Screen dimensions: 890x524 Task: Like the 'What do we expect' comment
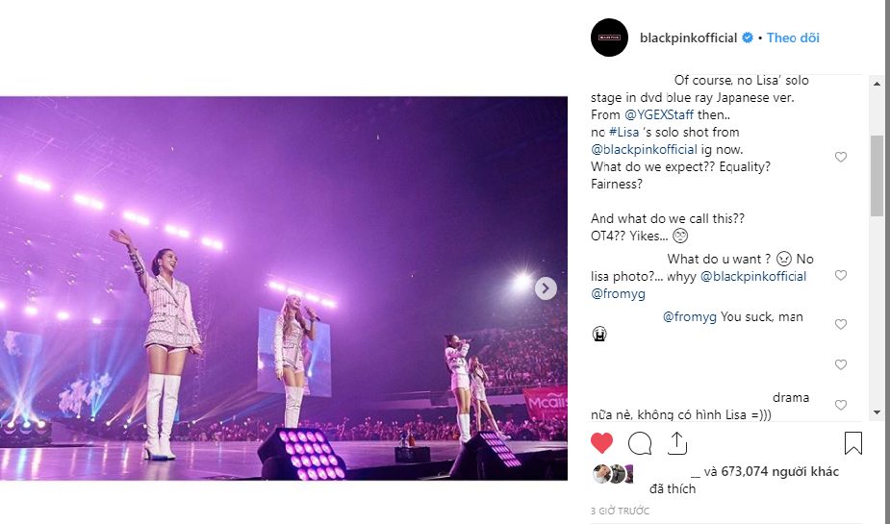[841, 157]
